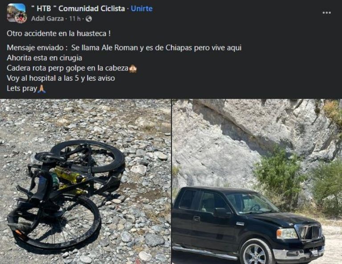The height and width of the screenshot is (264, 342).
Task: Open the three-dot post options menu
Action: pyautogui.click(x=326, y=12)
